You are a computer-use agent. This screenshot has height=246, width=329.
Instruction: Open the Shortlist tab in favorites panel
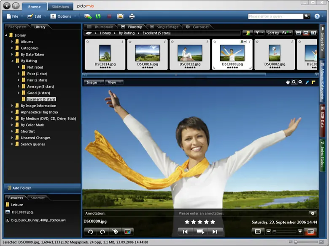(38, 198)
